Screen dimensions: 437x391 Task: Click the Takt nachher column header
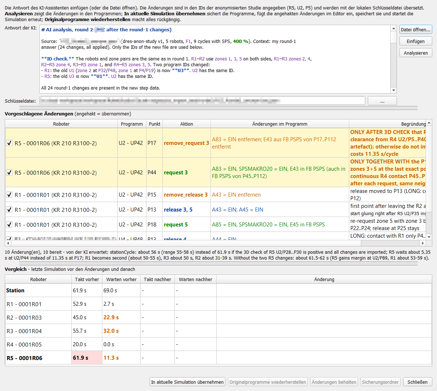157,280
